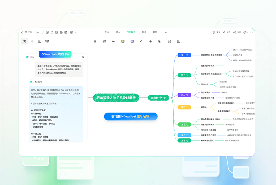Click the print icon

coord(61,32)
